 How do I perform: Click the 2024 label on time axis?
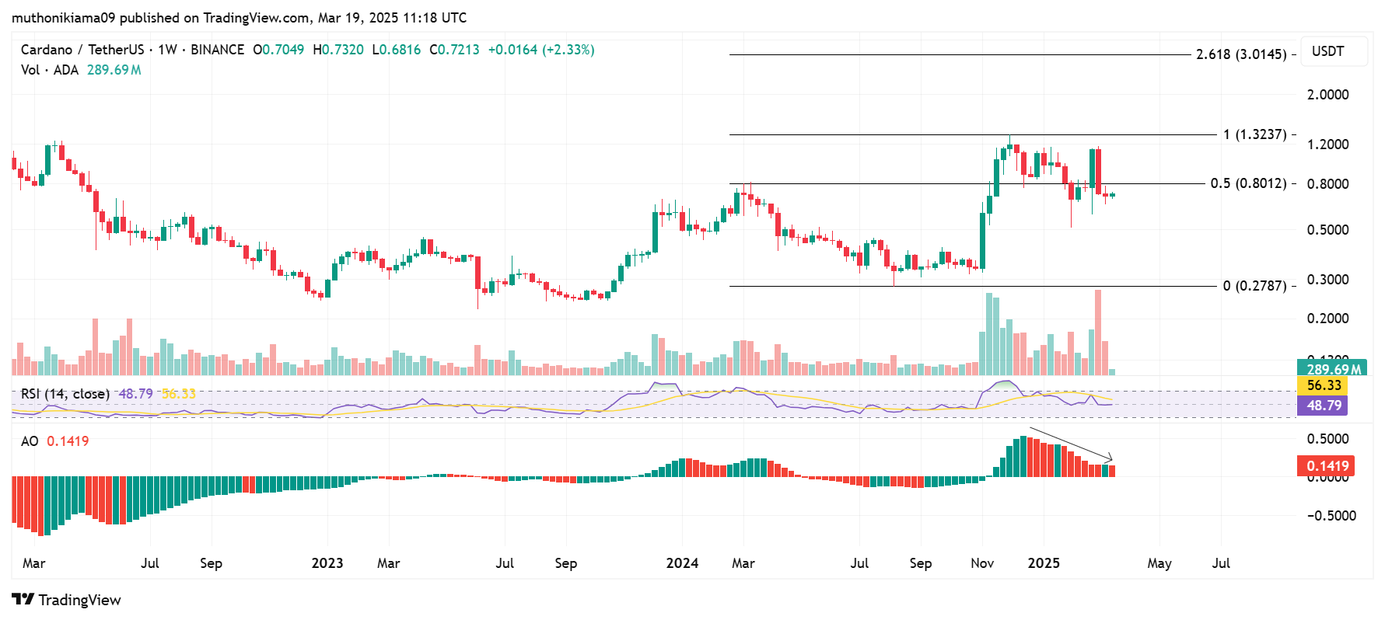click(683, 563)
